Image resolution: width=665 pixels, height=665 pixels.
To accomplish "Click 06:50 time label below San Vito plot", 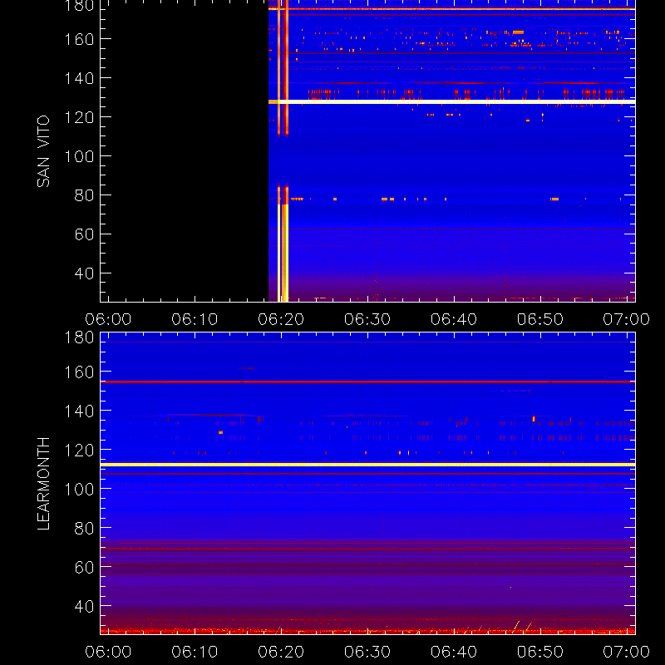I will (539, 319).
